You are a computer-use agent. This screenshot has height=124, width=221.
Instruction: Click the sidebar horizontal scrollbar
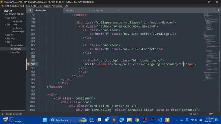(x=13, y=111)
